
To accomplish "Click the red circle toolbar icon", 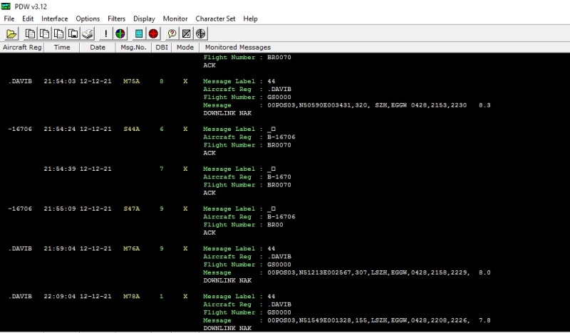I will [x=153, y=33].
